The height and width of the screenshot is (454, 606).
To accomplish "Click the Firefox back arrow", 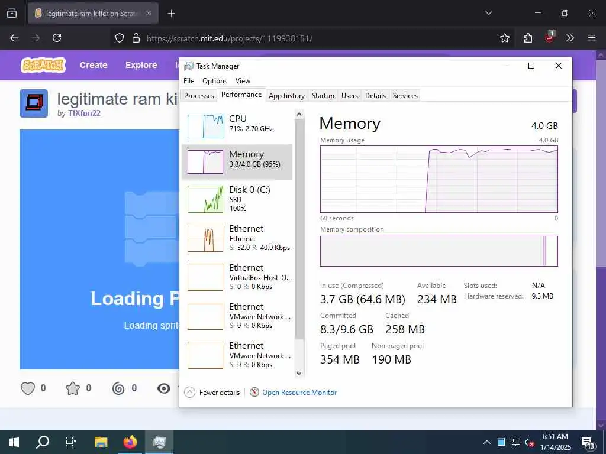I will coord(14,38).
